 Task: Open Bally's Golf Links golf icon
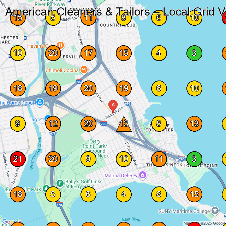pos(60,184)
